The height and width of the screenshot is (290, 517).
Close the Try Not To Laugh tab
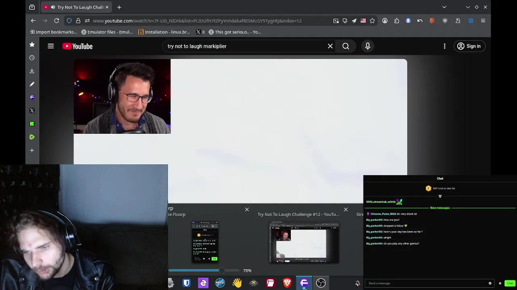coord(107,7)
